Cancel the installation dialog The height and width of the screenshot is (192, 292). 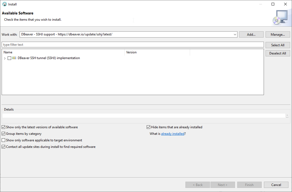coord(276,185)
